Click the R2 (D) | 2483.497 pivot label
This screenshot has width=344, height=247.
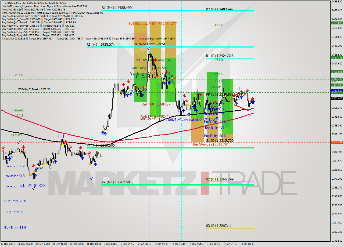tap(220, 9)
